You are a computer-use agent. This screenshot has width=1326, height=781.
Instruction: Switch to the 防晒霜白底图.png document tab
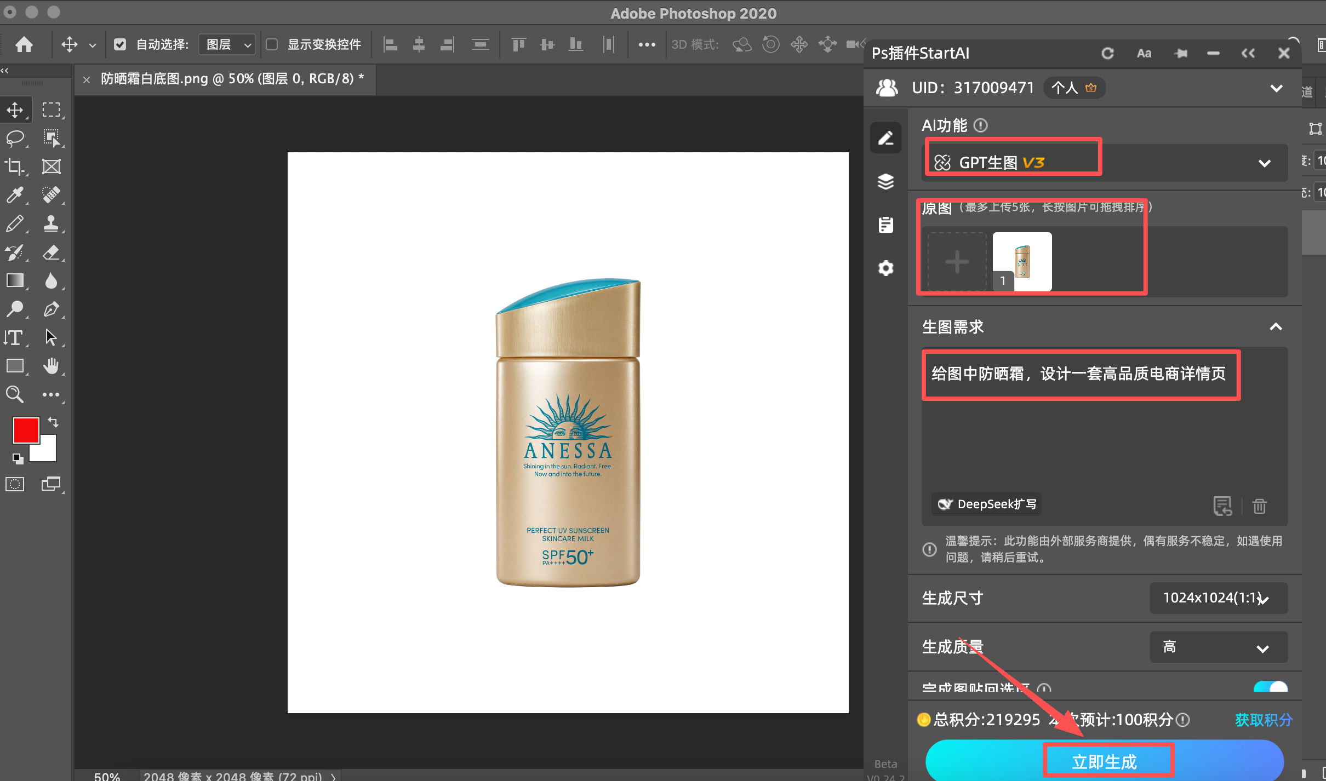coord(232,79)
